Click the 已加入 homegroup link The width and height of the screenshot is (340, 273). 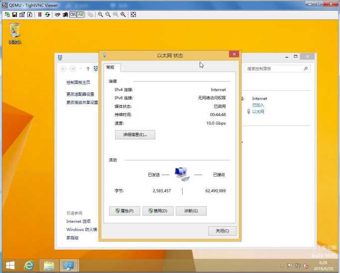coord(258,105)
